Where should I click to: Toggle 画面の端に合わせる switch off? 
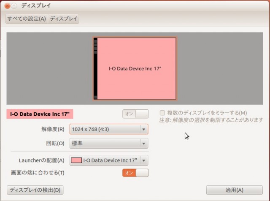pos(135,173)
